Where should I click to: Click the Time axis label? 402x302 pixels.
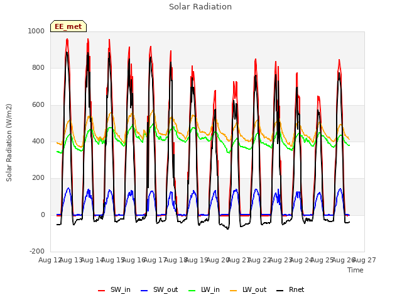point(356,270)
